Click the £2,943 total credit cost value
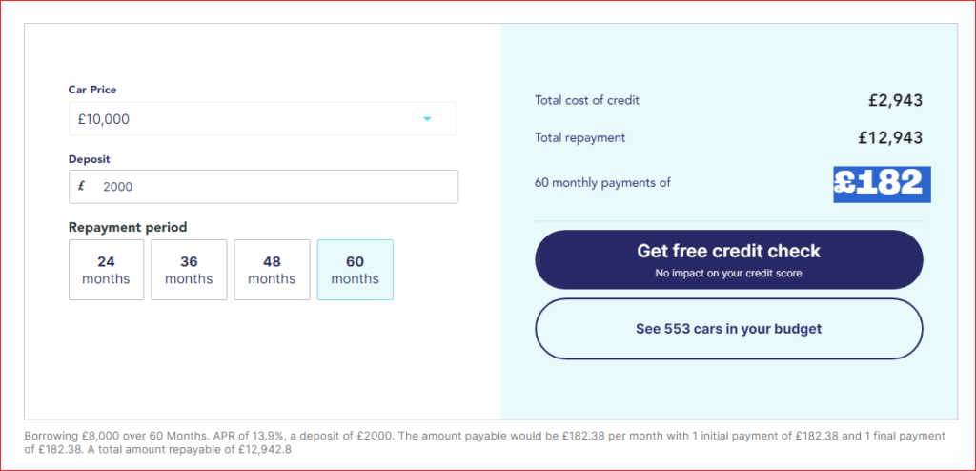This screenshot has width=976, height=471. 896,100
